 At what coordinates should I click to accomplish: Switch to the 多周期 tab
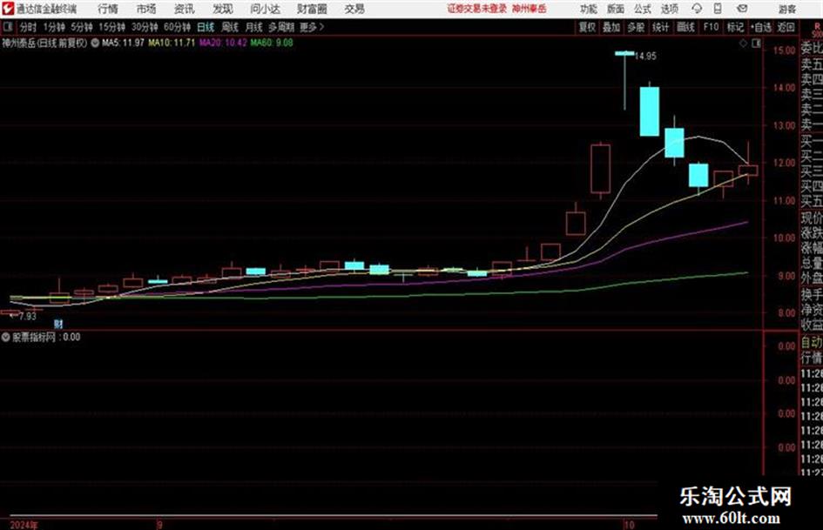click(281, 27)
